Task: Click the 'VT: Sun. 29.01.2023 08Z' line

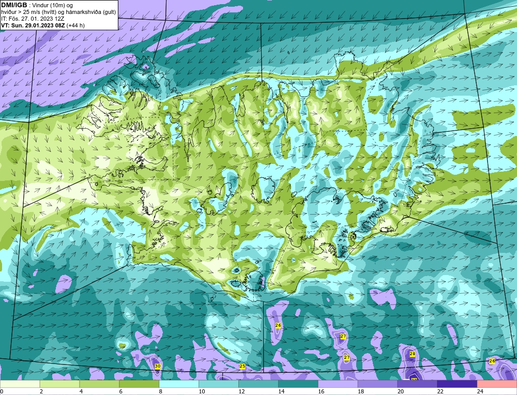Action: click(33, 25)
